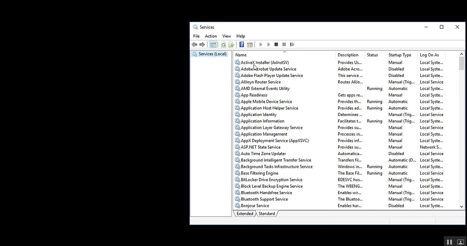Switch to the Extended tab
Image resolution: width=467 pixels, height=246 pixels.
coord(245,214)
